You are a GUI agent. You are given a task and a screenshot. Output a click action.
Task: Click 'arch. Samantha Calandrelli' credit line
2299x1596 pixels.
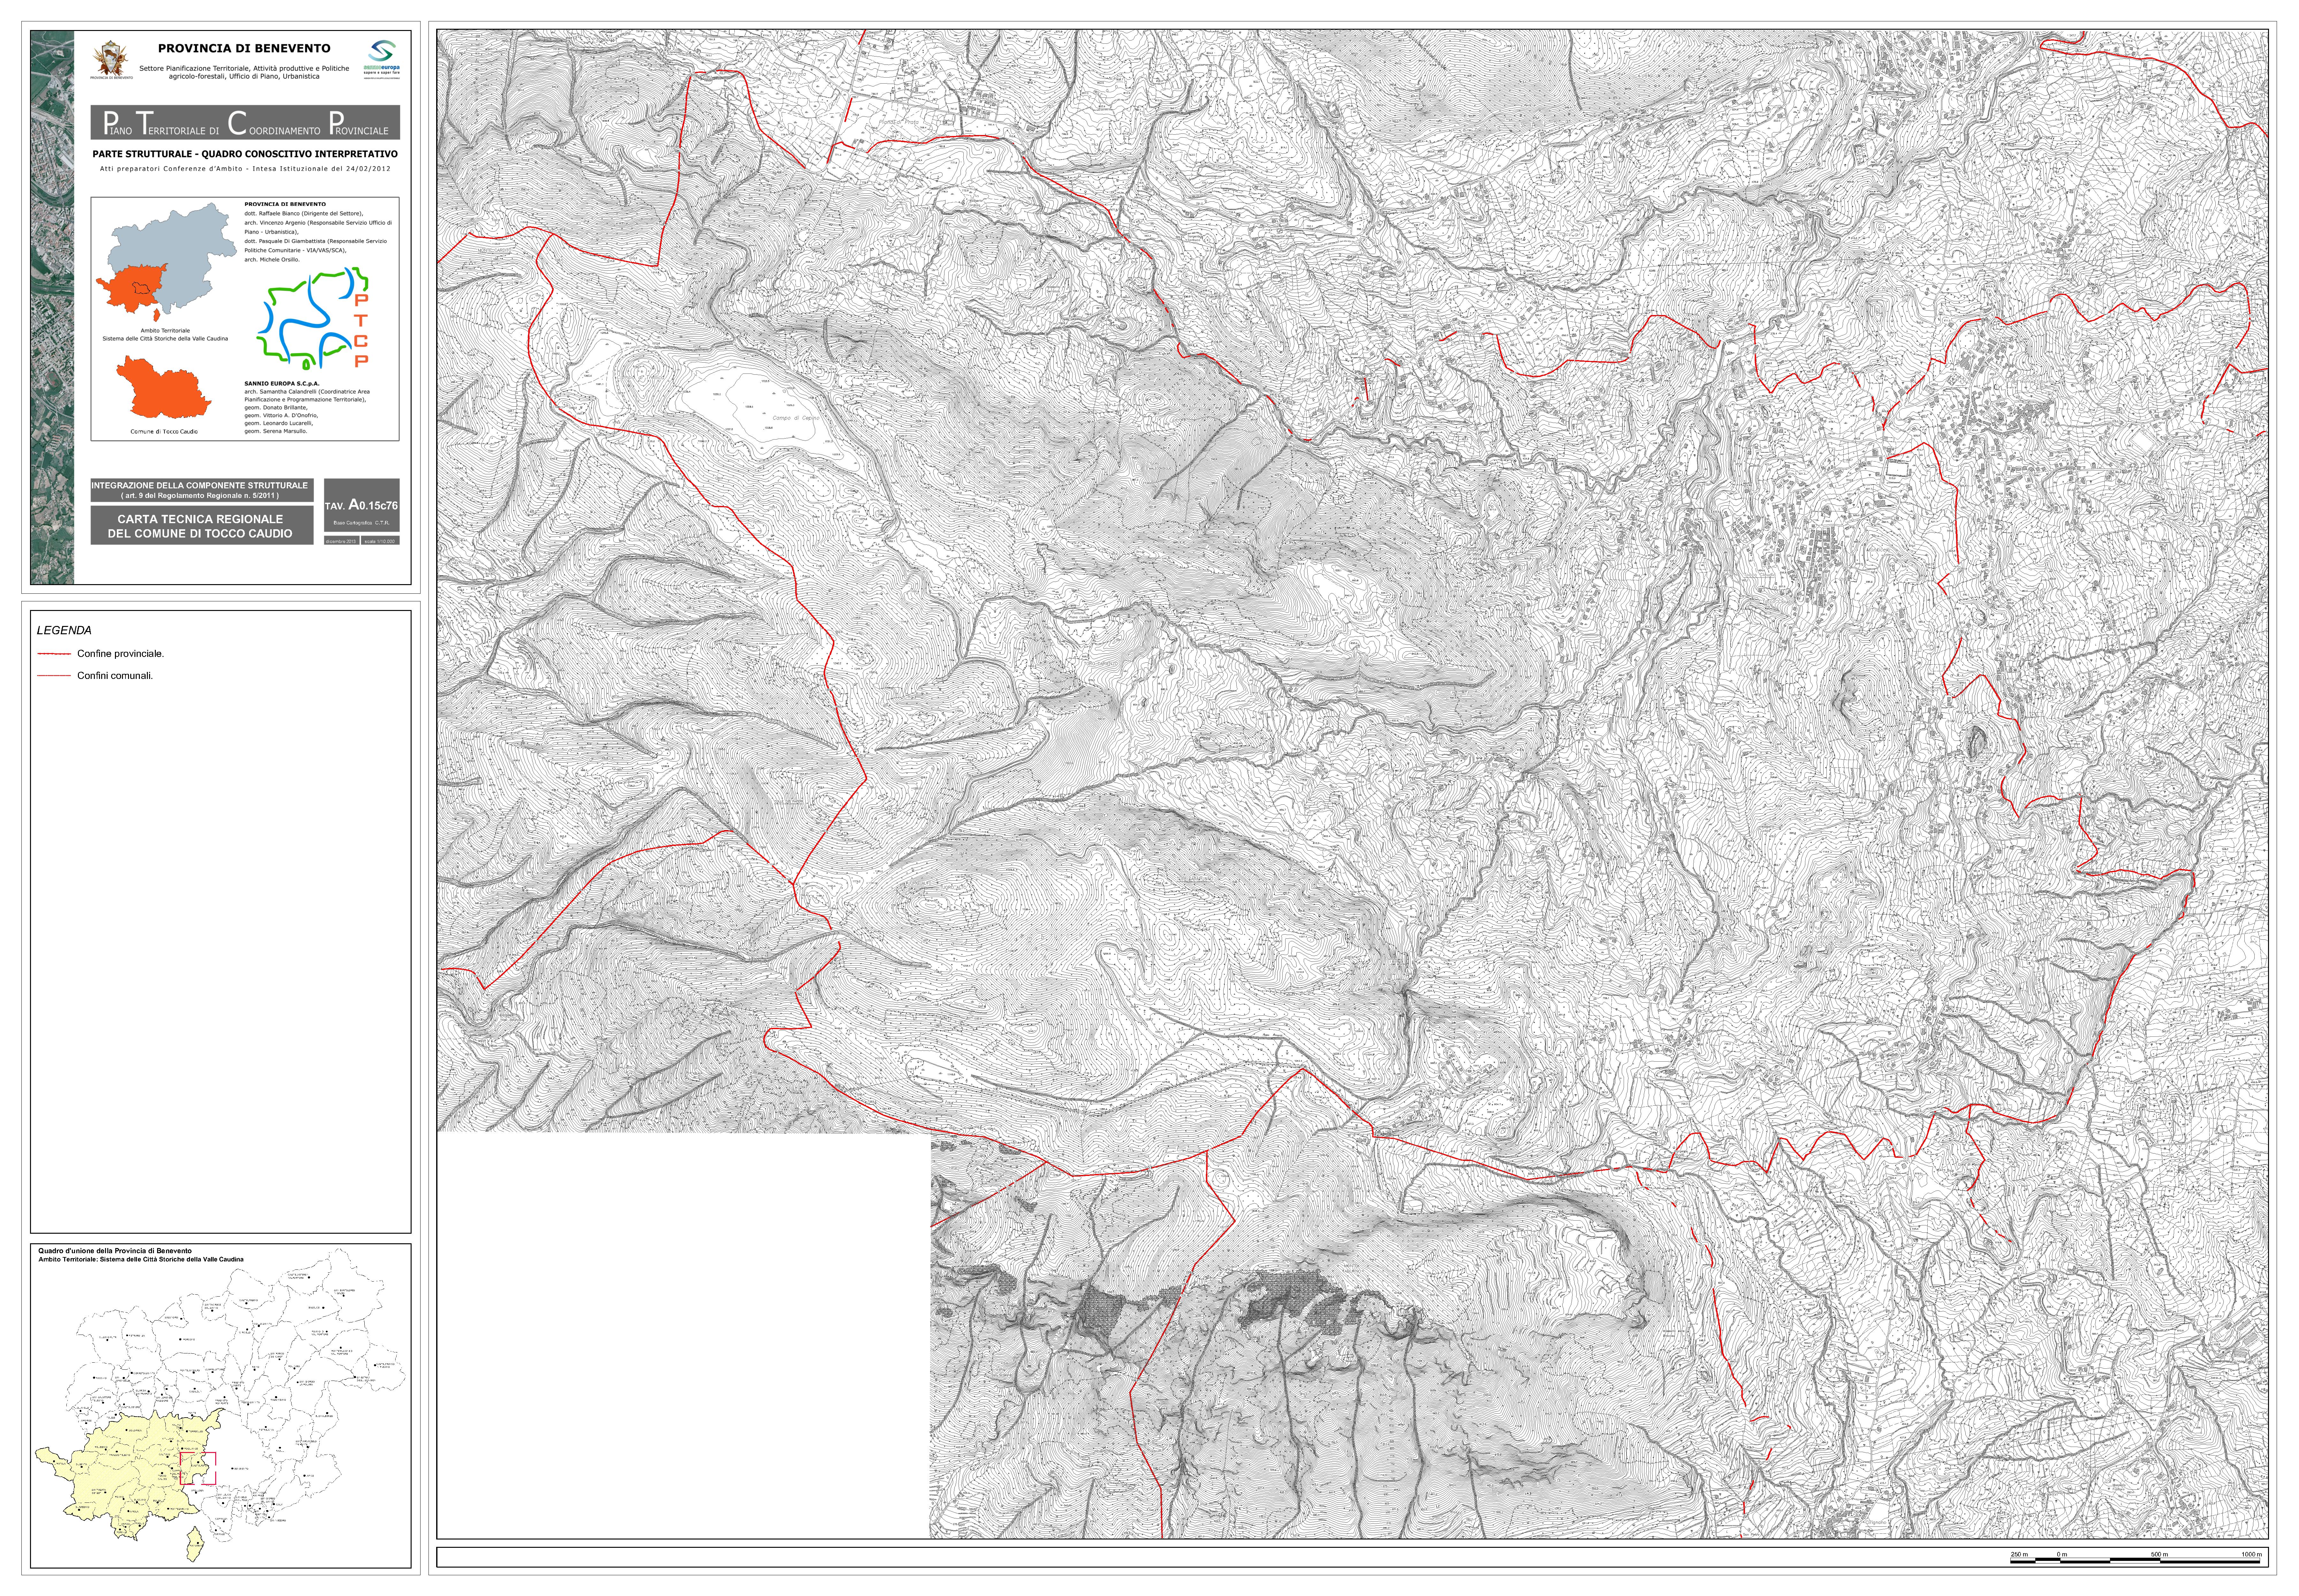pos(307,392)
